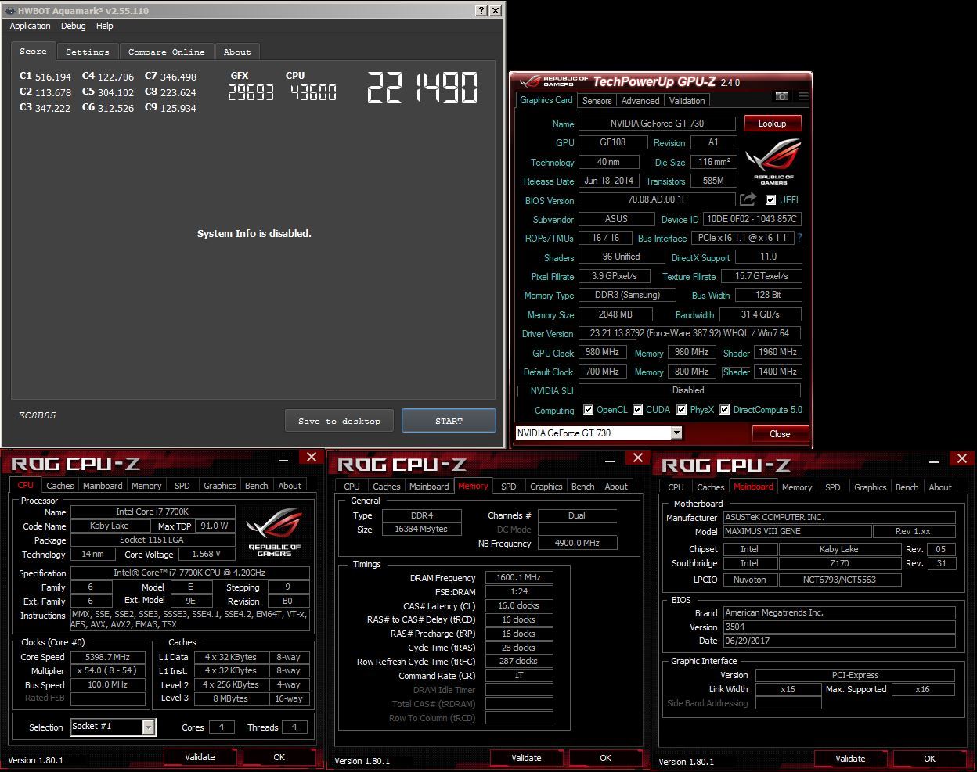The image size is (977, 772).
Task: Close the CPU-Z Memory window
Action: pyautogui.click(x=638, y=458)
